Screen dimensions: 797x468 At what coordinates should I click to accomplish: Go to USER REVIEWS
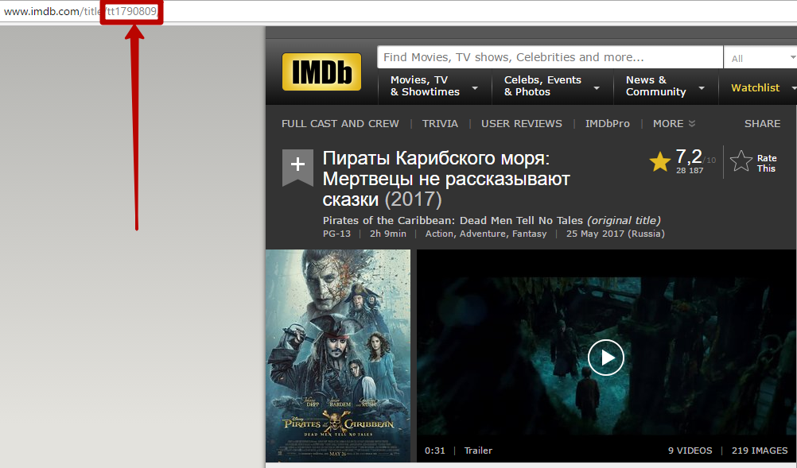coord(522,124)
